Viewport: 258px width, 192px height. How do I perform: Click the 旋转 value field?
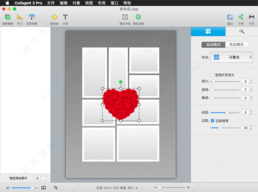coord(246,89)
